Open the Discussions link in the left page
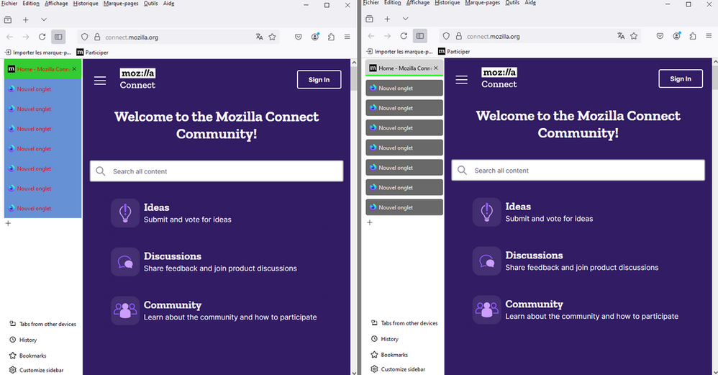This screenshot has height=375, width=718. [x=172, y=256]
